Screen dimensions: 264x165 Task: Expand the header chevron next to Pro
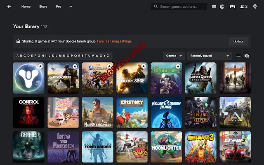pyautogui.click(x=71, y=7)
